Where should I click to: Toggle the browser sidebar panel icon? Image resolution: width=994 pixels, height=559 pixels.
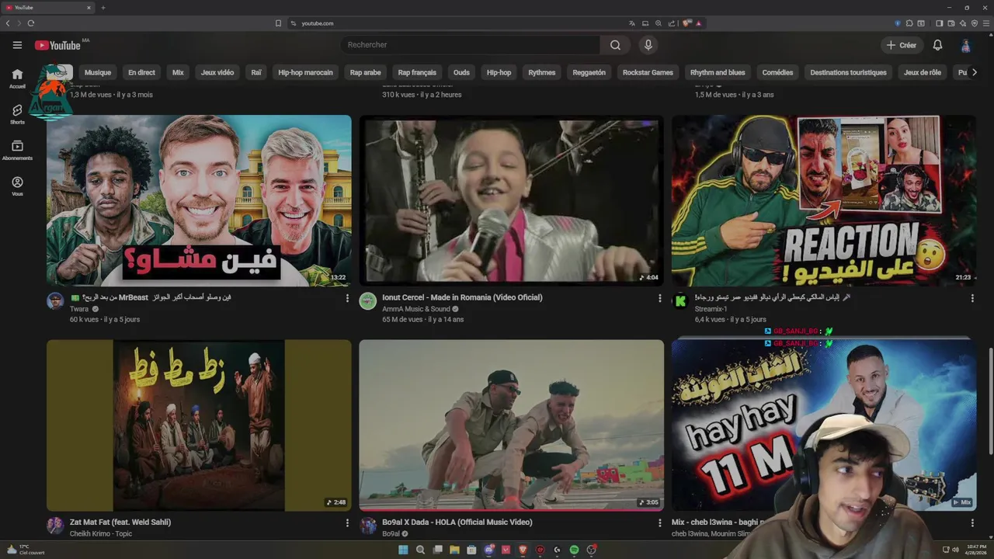939,23
